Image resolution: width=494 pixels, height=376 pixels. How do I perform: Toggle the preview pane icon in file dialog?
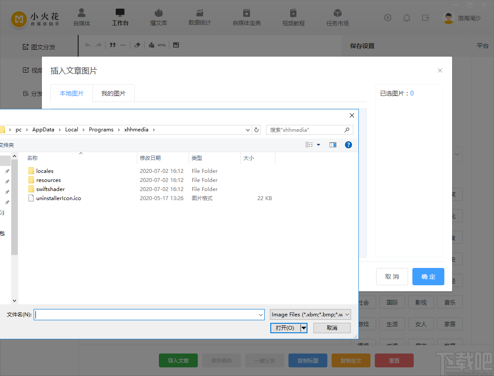click(332, 145)
